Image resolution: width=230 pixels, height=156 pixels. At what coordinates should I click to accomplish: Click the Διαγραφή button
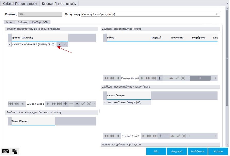[x=177, y=151]
